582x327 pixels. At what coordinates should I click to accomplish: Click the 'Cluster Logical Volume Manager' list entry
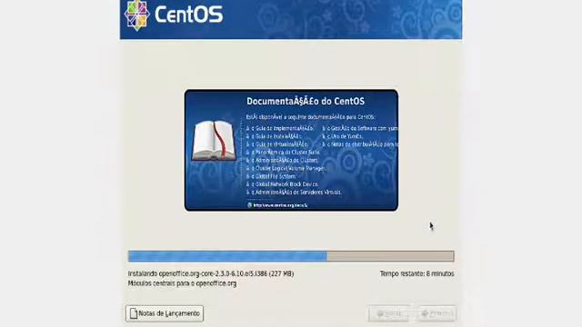[x=291, y=168]
